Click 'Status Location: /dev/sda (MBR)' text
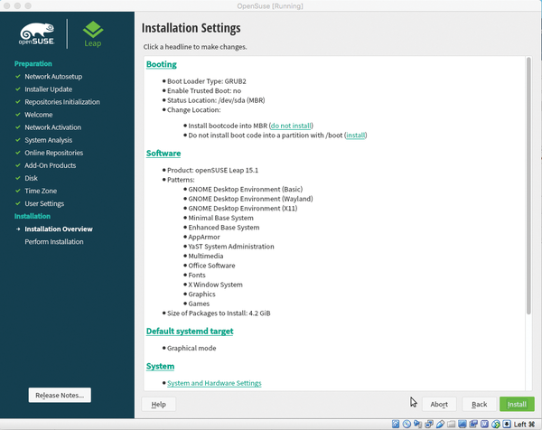This screenshot has height=430, width=542. [216, 100]
